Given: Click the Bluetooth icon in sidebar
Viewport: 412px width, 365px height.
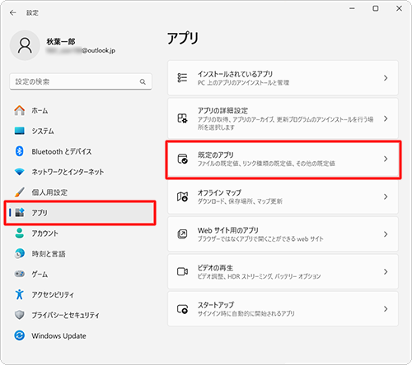Looking at the screenshot, I should tap(19, 151).
